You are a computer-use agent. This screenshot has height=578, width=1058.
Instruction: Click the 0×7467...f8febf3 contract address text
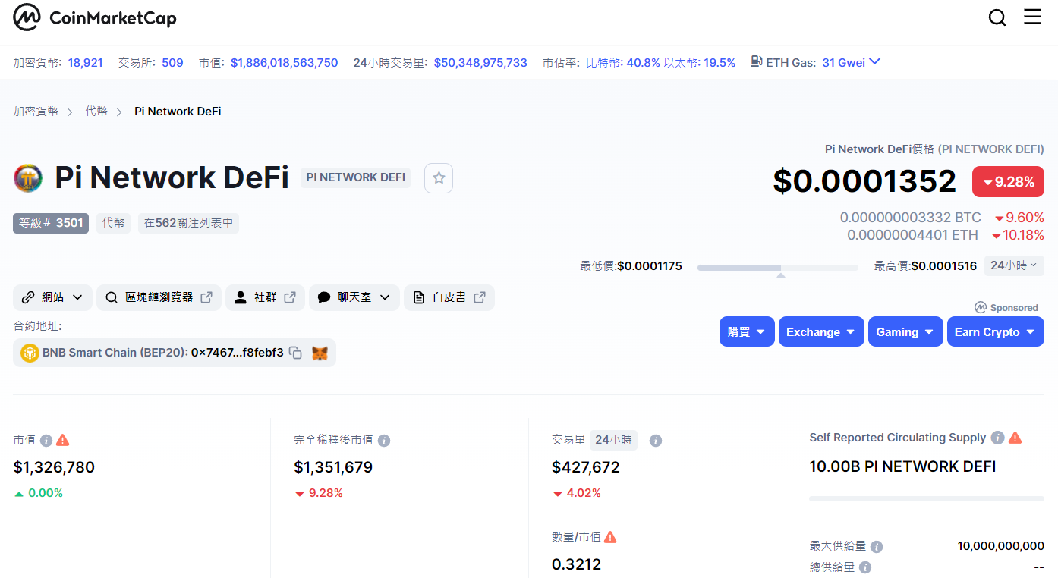click(238, 353)
